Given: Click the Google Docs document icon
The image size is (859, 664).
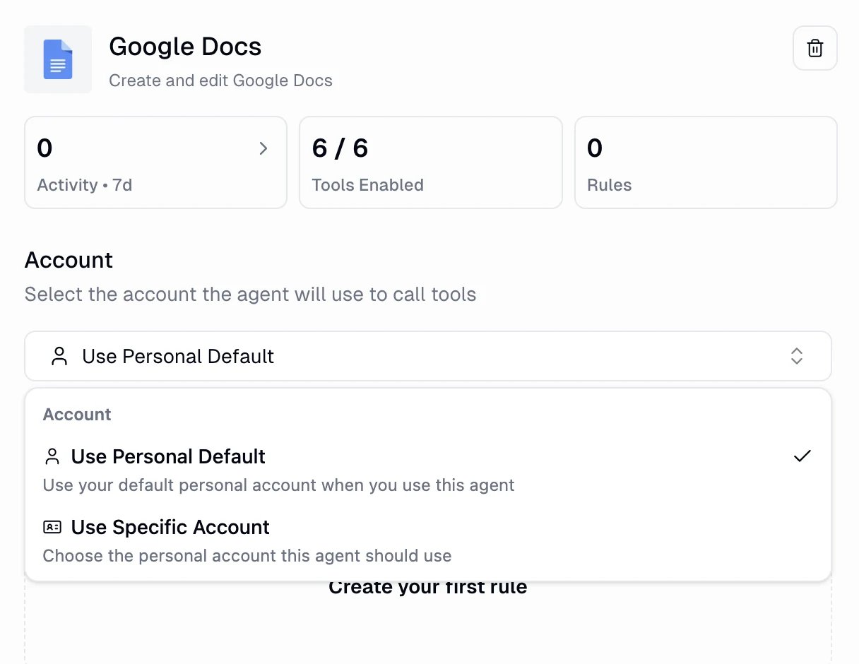Looking at the screenshot, I should 58,59.
